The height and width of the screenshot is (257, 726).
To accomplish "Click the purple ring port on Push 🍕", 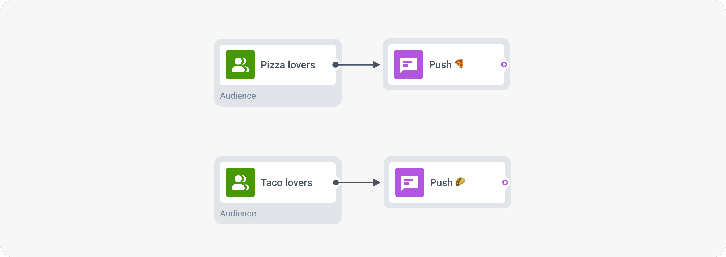I will tap(504, 64).
